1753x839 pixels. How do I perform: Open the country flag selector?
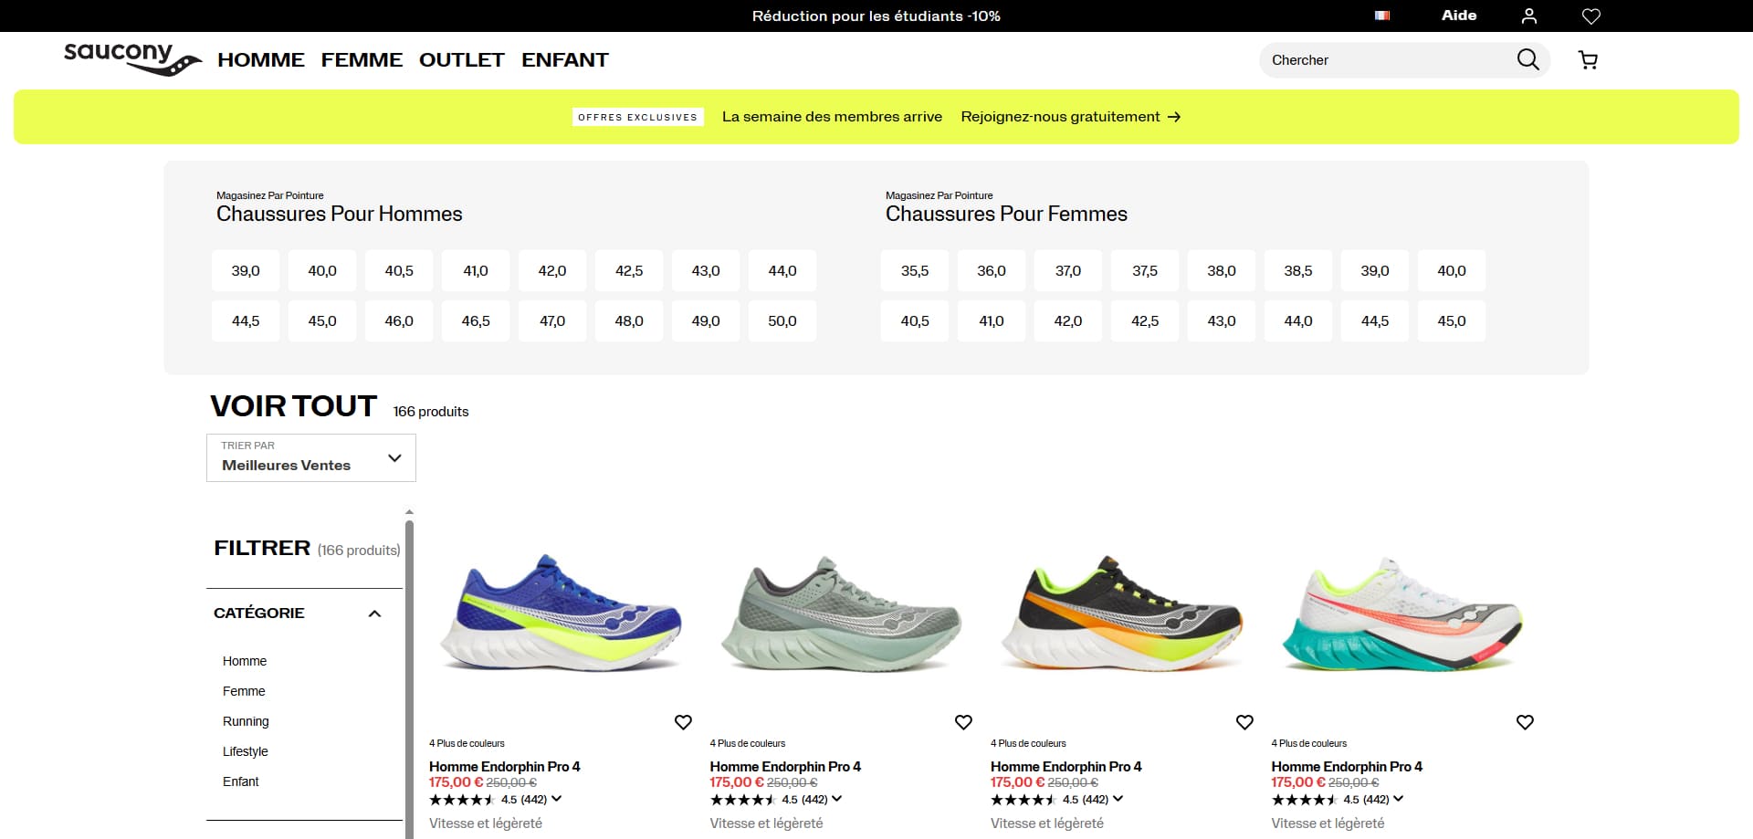[x=1382, y=16]
